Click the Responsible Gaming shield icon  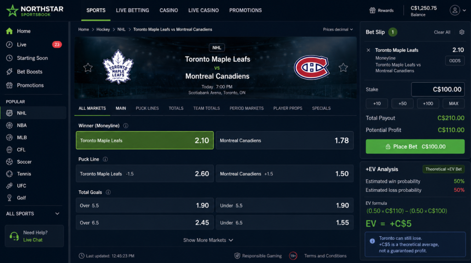point(237,256)
